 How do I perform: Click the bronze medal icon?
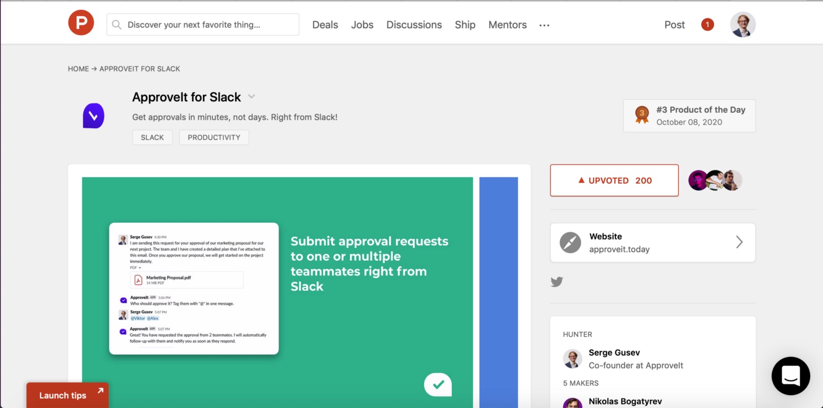(642, 114)
